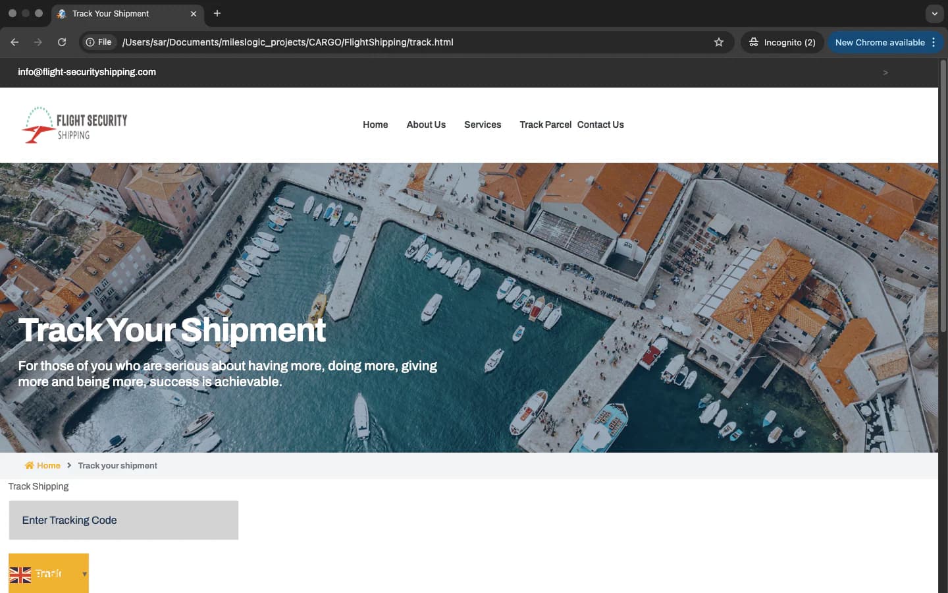948x593 pixels.
Task: Click the File site info chip
Action: [99, 42]
